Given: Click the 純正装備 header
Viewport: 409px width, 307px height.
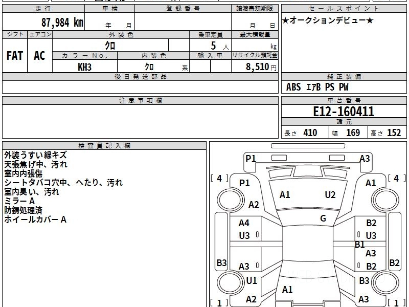Looking at the screenshot, I should coord(344,77).
